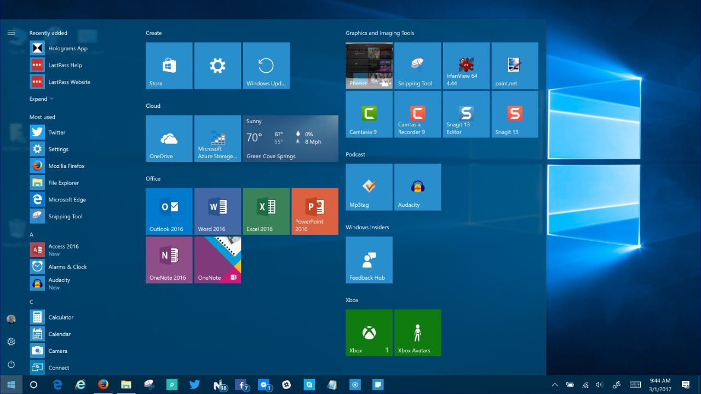This screenshot has height=394, width=701.
Task: Open the IrfanView 64 4.44 tile
Action: [467, 66]
